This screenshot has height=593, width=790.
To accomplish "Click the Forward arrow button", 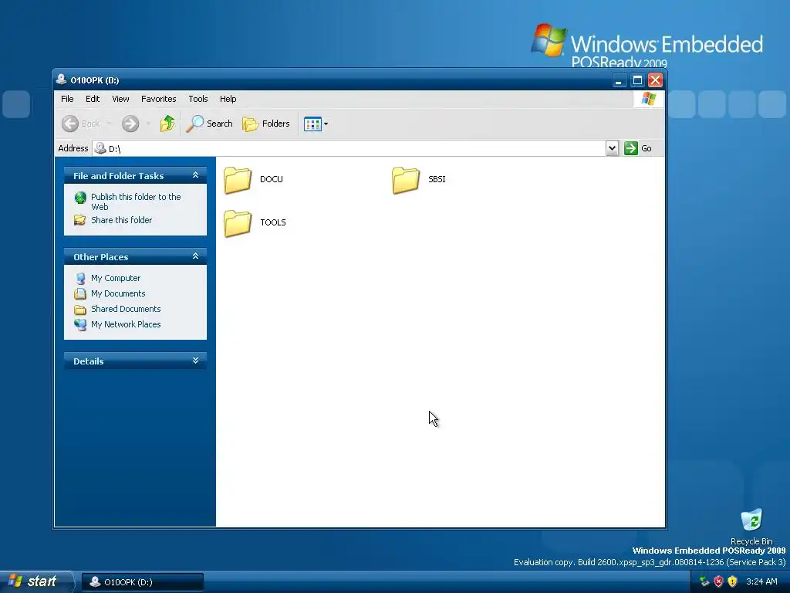I will pos(130,124).
